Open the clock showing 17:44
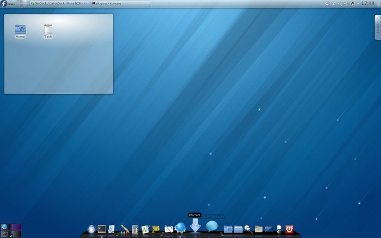Image resolution: width=381 pixels, height=238 pixels. [x=368, y=4]
